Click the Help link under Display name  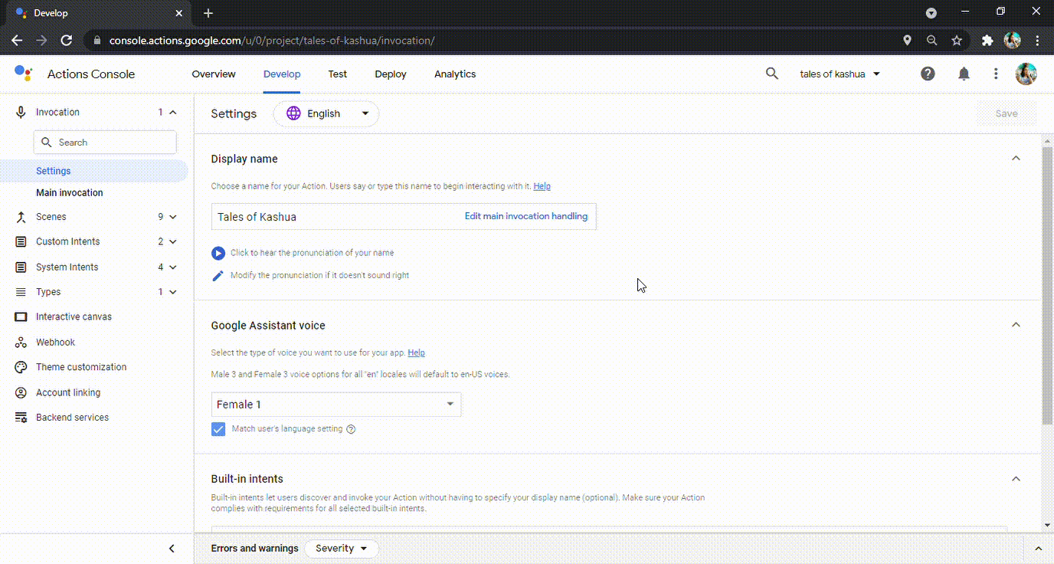542,186
